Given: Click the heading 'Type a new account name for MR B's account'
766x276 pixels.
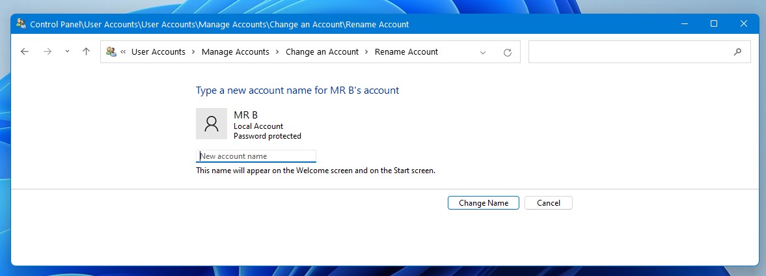Looking at the screenshot, I should click(297, 90).
